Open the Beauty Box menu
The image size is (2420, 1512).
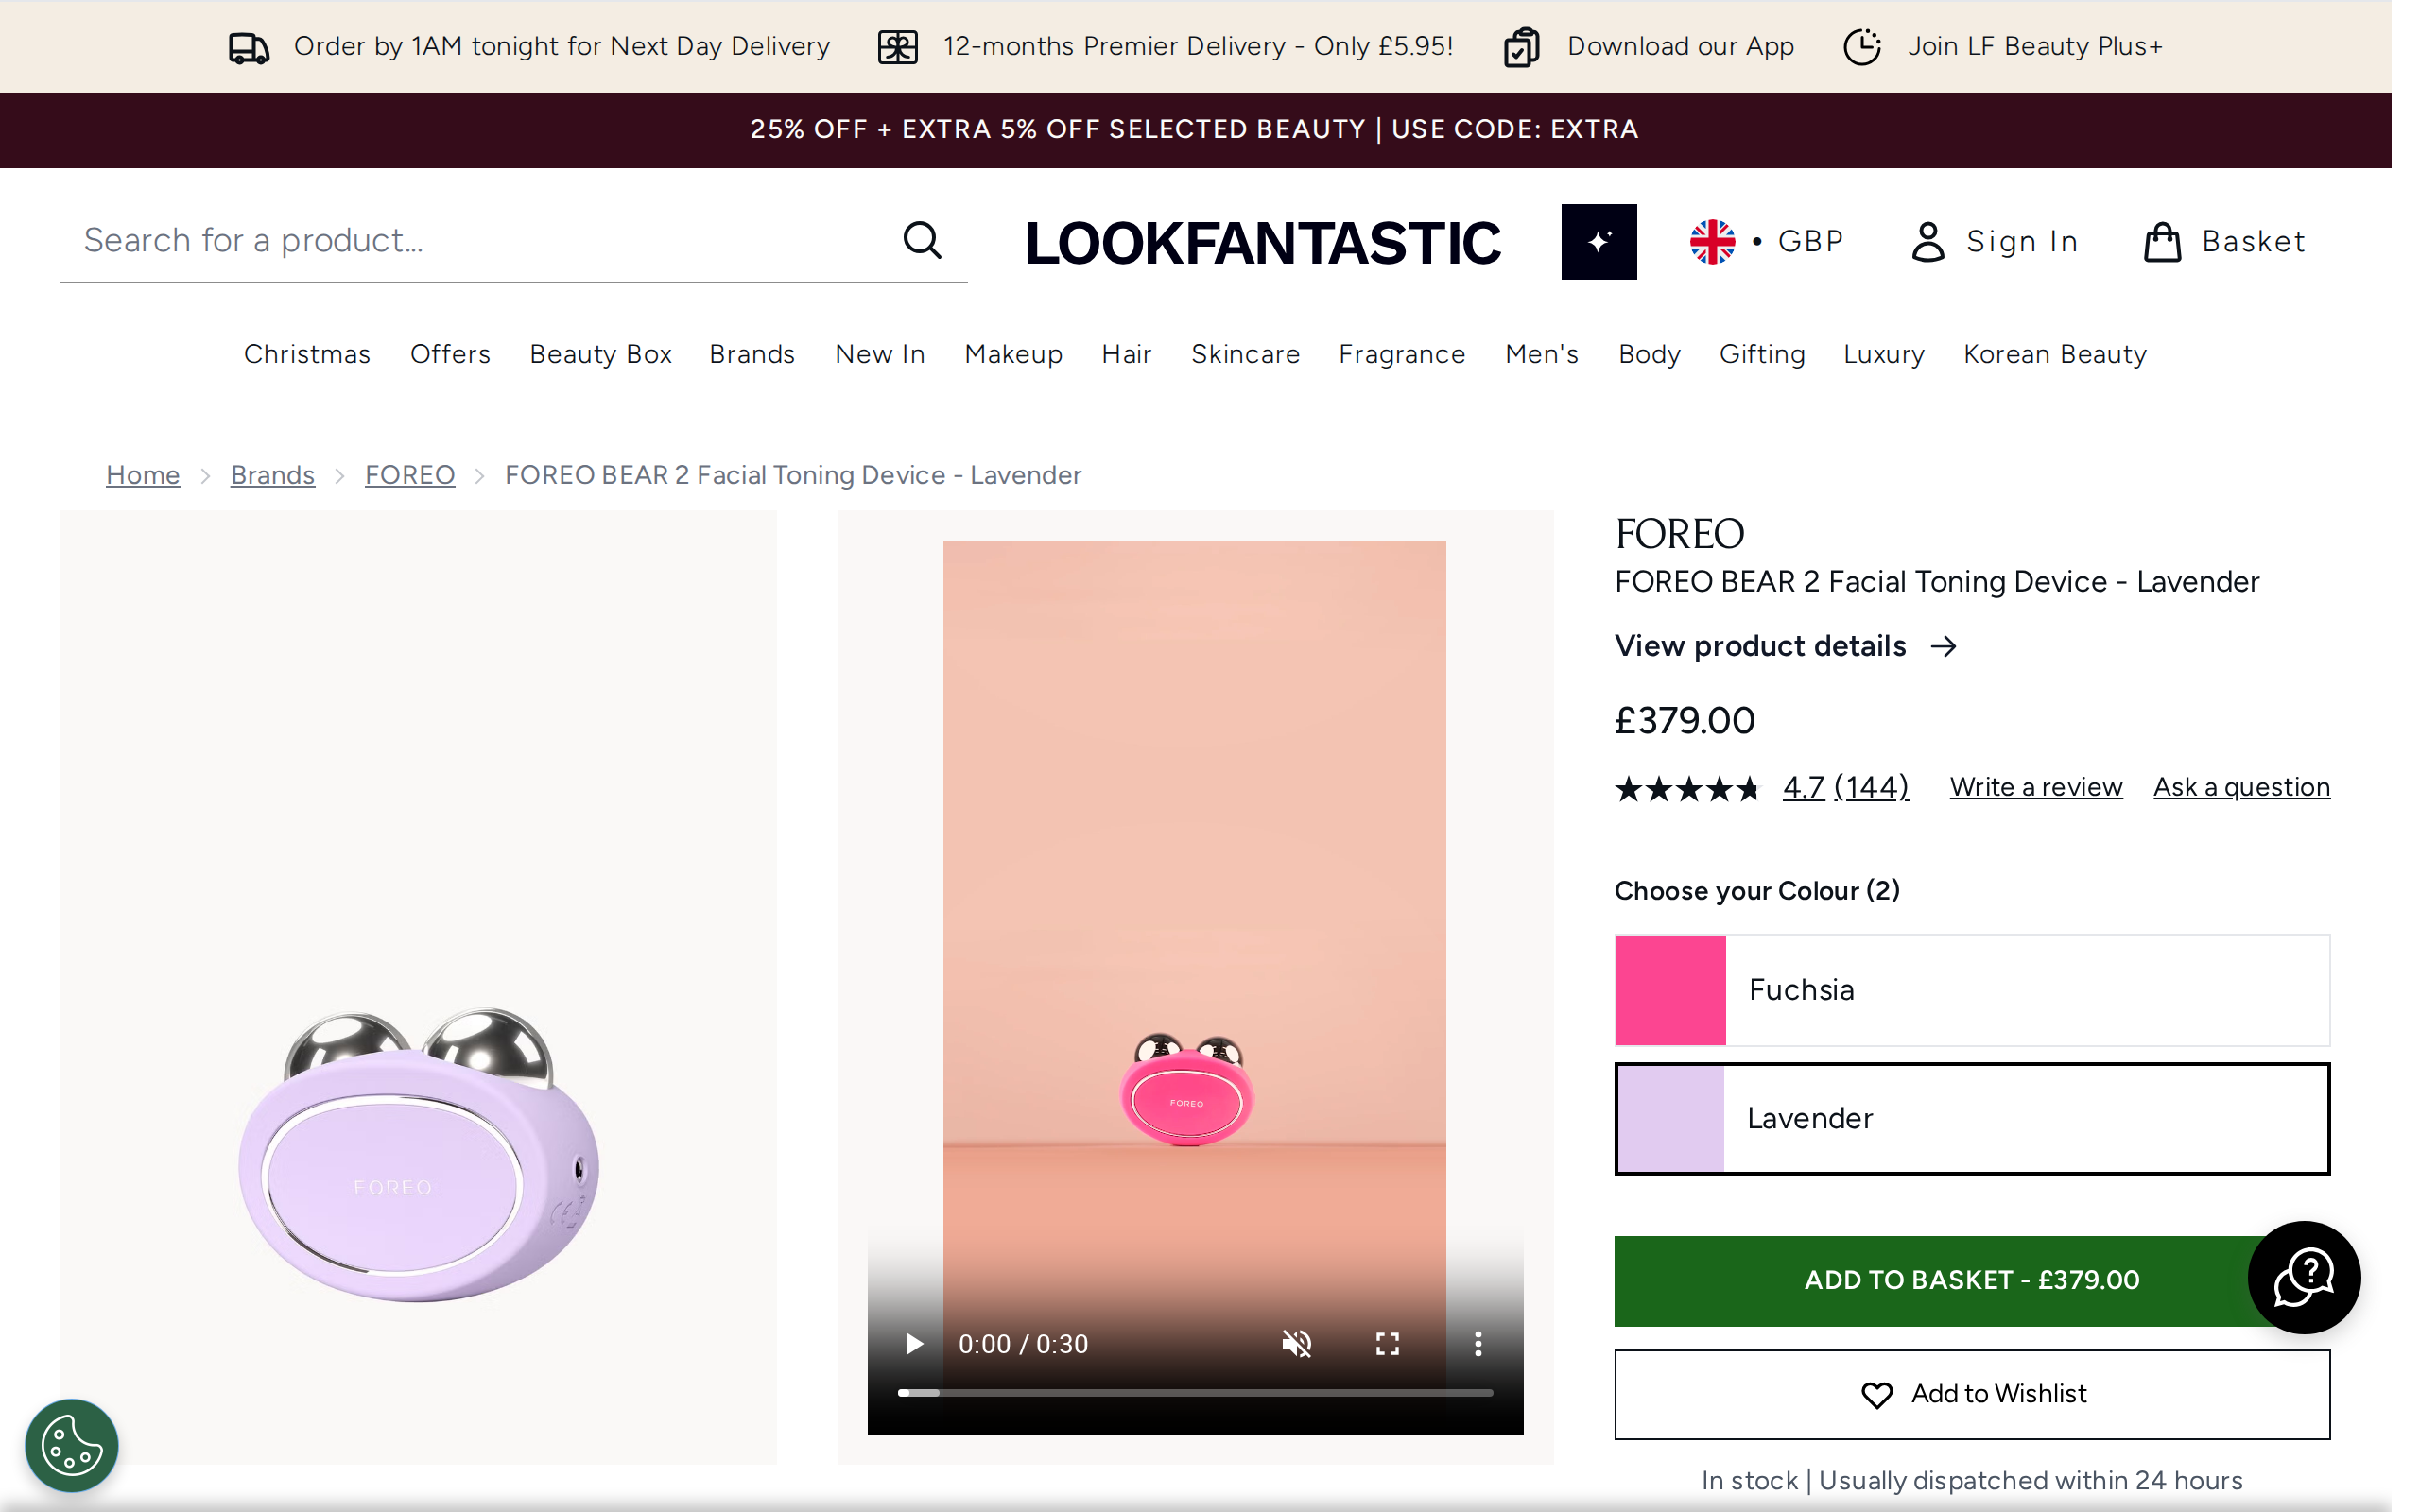(x=600, y=354)
